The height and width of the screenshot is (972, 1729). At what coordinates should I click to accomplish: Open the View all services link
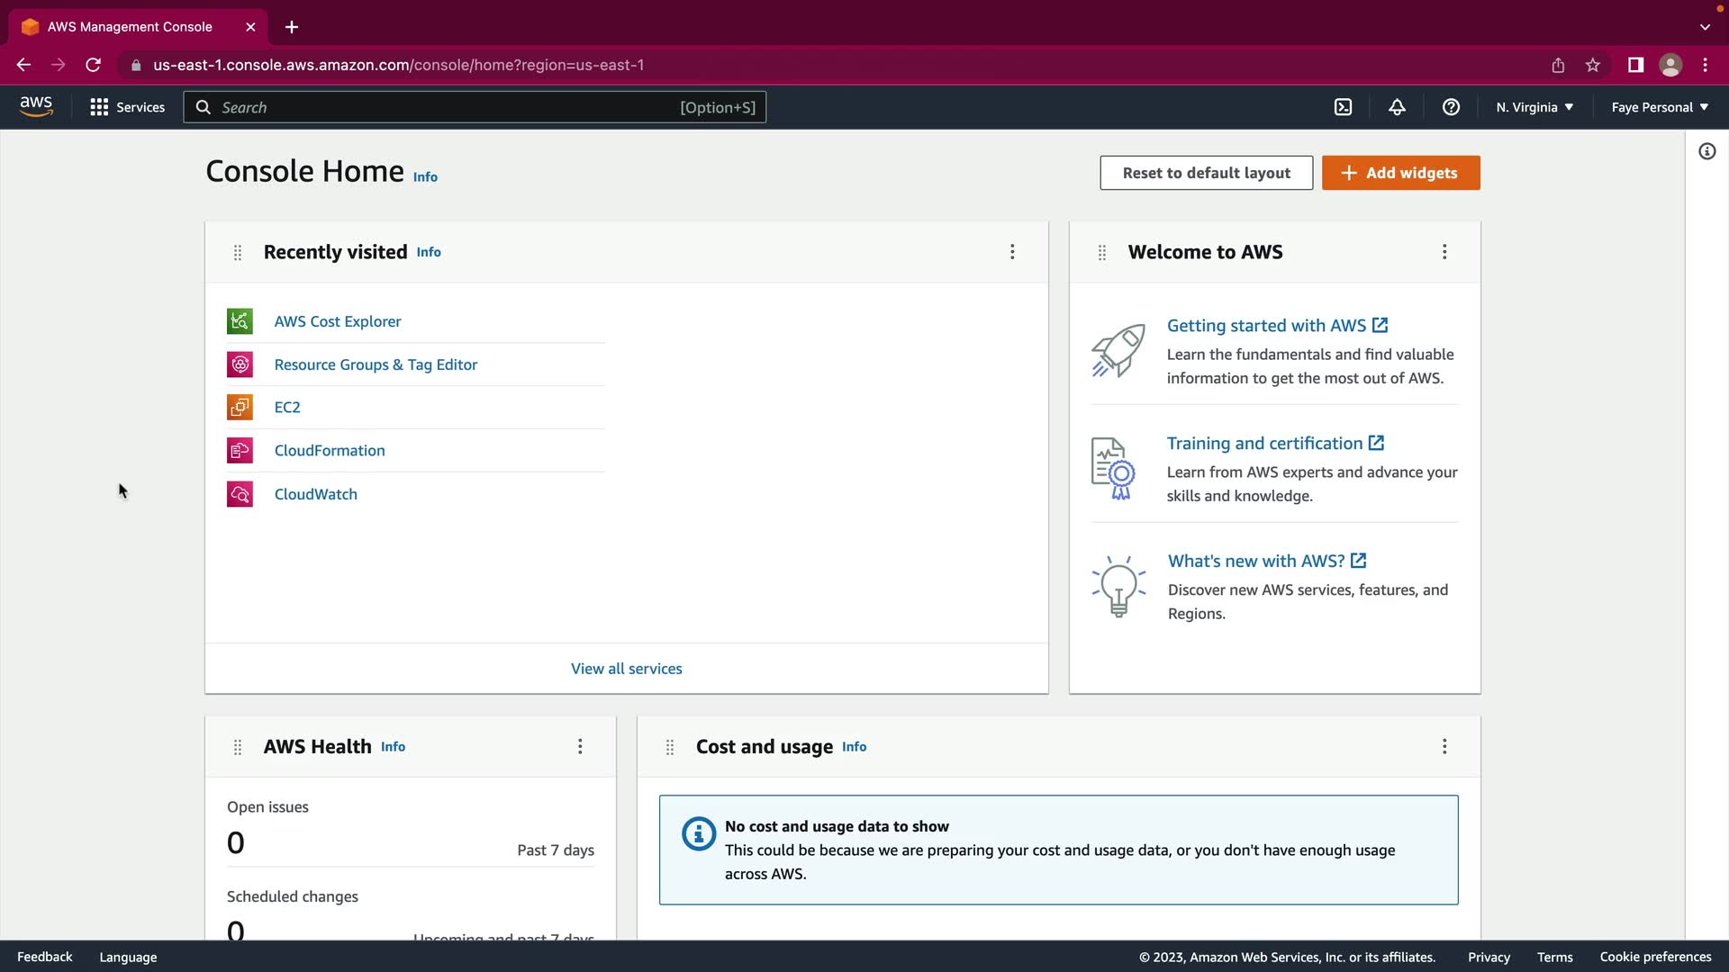click(x=626, y=669)
